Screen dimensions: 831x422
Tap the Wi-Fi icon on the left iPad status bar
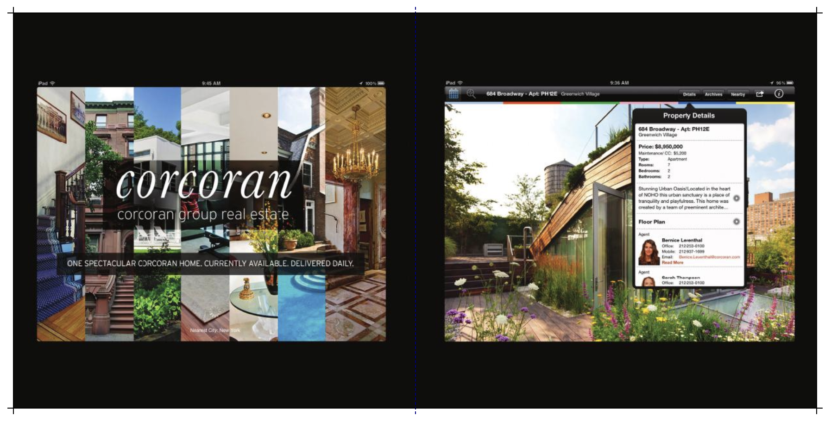point(52,83)
